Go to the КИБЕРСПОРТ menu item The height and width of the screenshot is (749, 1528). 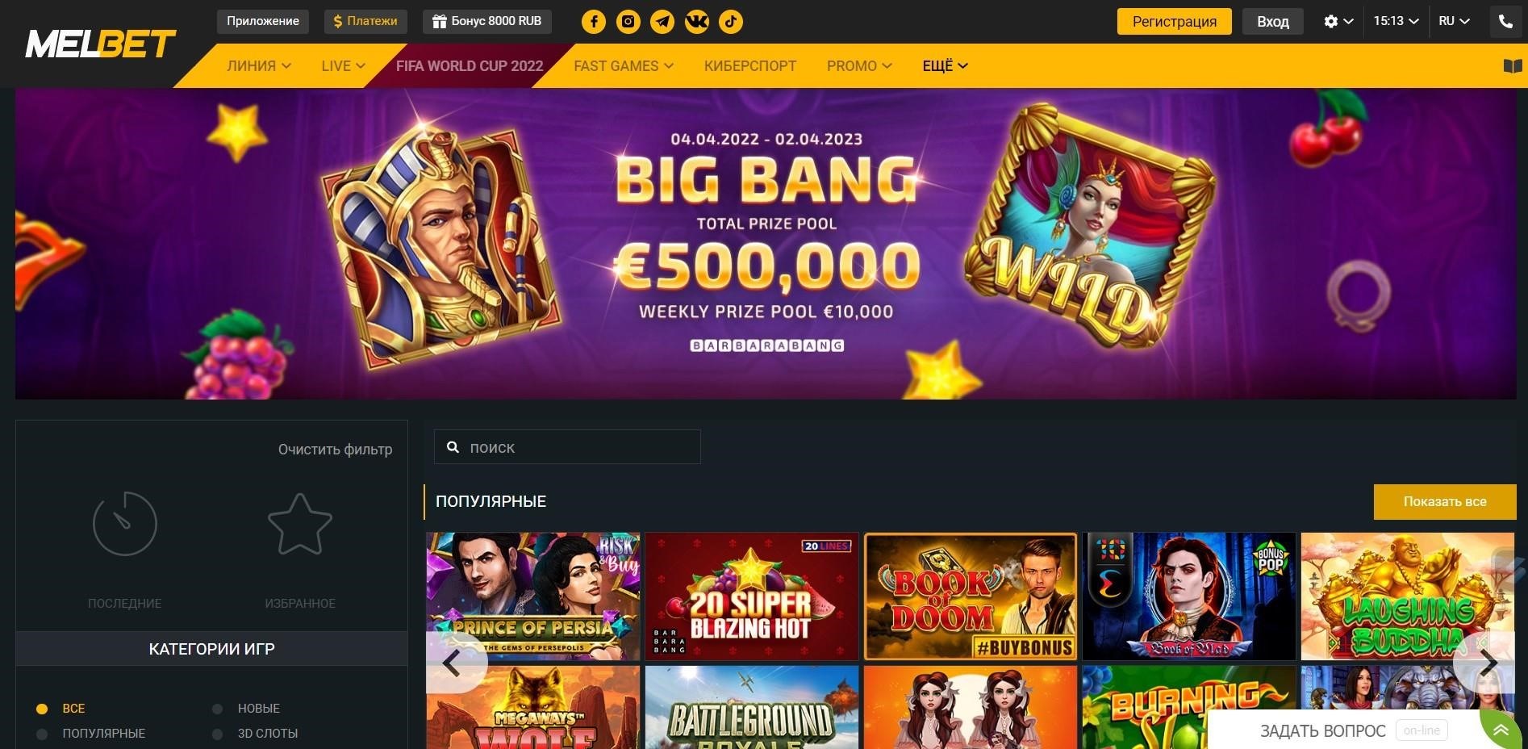[x=750, y=66]
